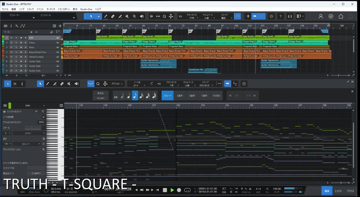
Task: Open the scale key C dropdown
Action: coord(7,133)
